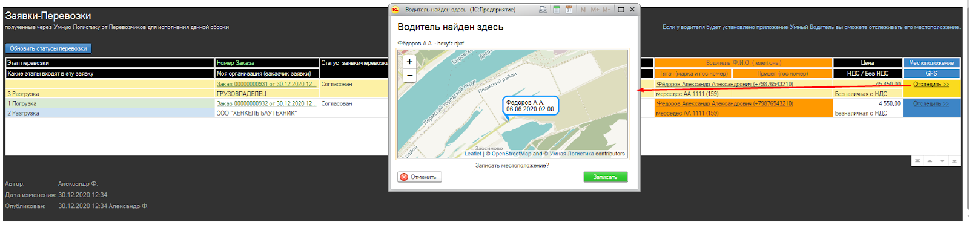This screenshot has width=969, height=225.
Task: Click the Фёдоров А.А. map popup marker
Action: coord(530,106)
